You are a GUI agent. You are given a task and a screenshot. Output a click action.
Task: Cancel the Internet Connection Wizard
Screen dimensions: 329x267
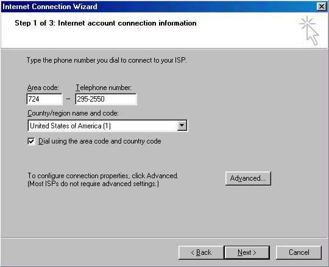(299, 252)
